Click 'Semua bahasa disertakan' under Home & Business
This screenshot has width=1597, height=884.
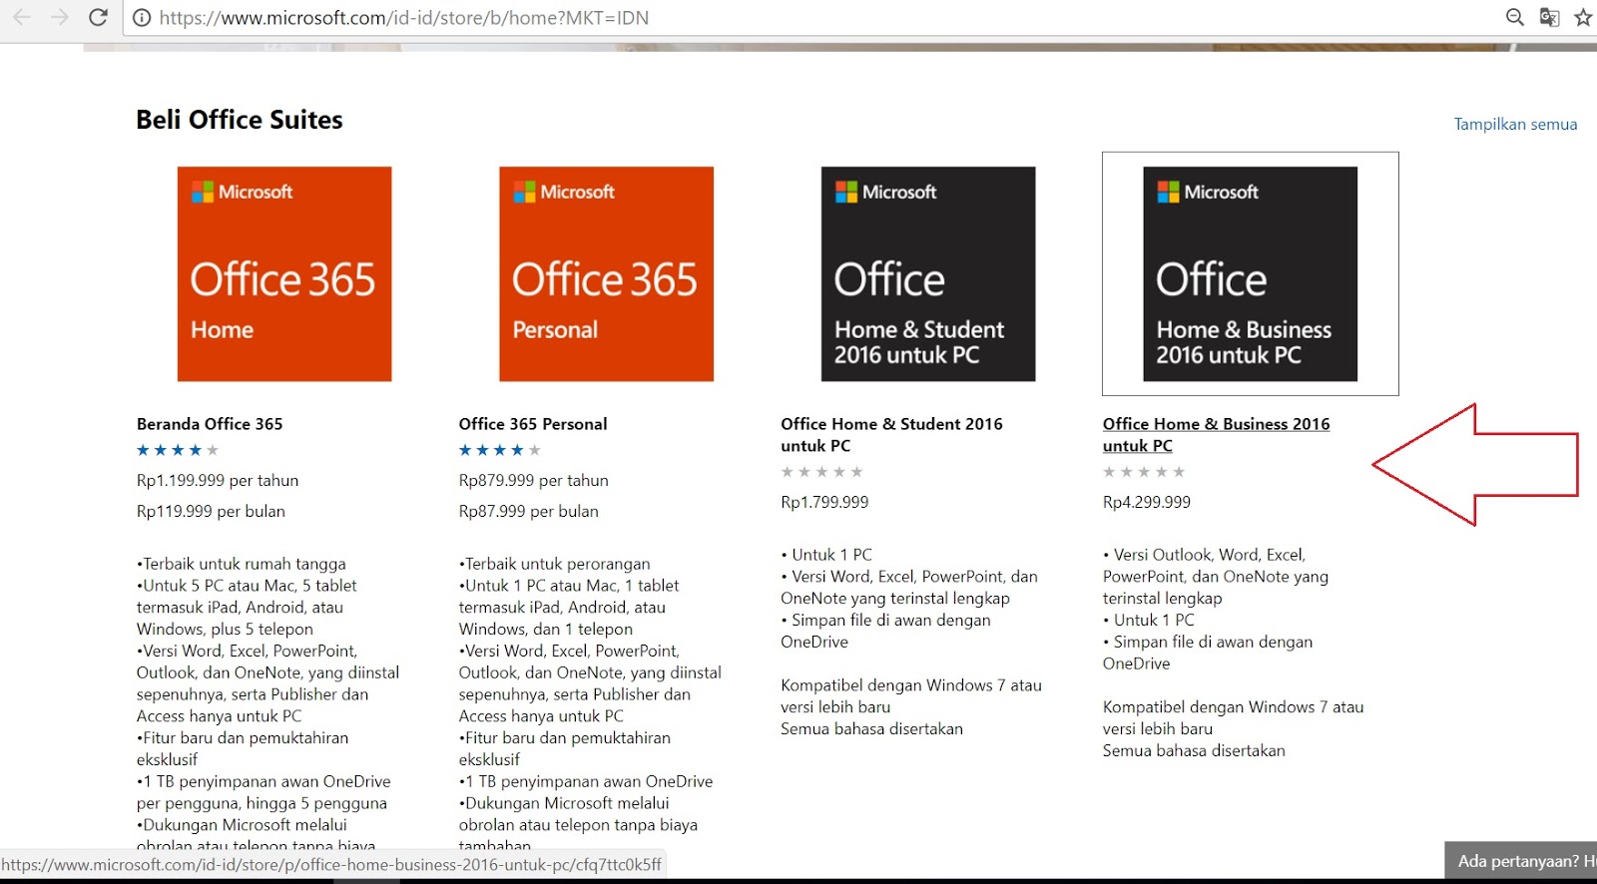(x=1194, y=751)
